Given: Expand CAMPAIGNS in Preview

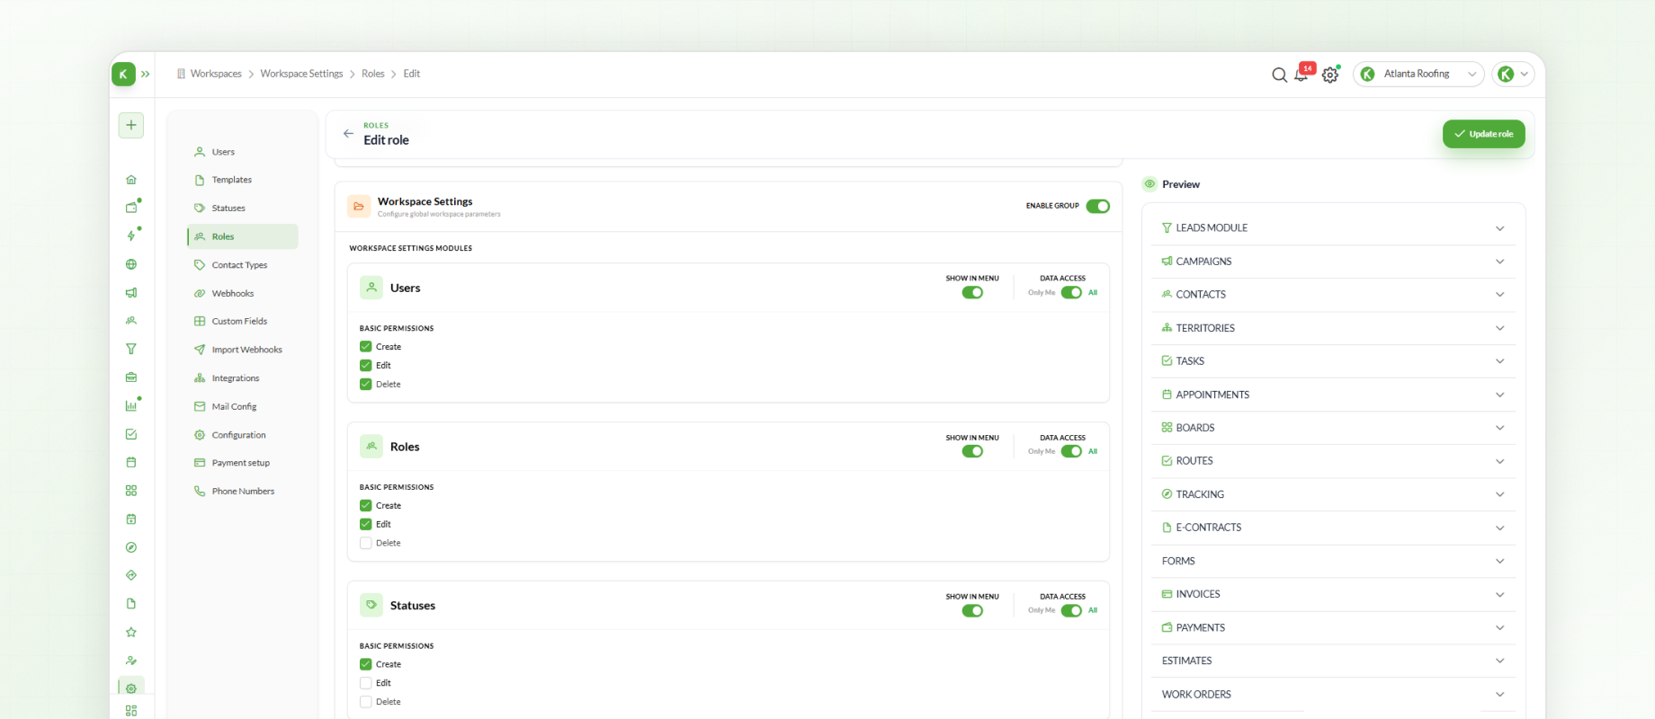Looking at the screenshot, I should pos(1333,262).
